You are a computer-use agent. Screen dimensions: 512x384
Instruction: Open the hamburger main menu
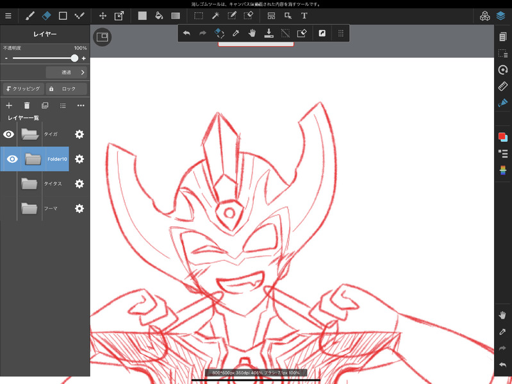[8, 15]
